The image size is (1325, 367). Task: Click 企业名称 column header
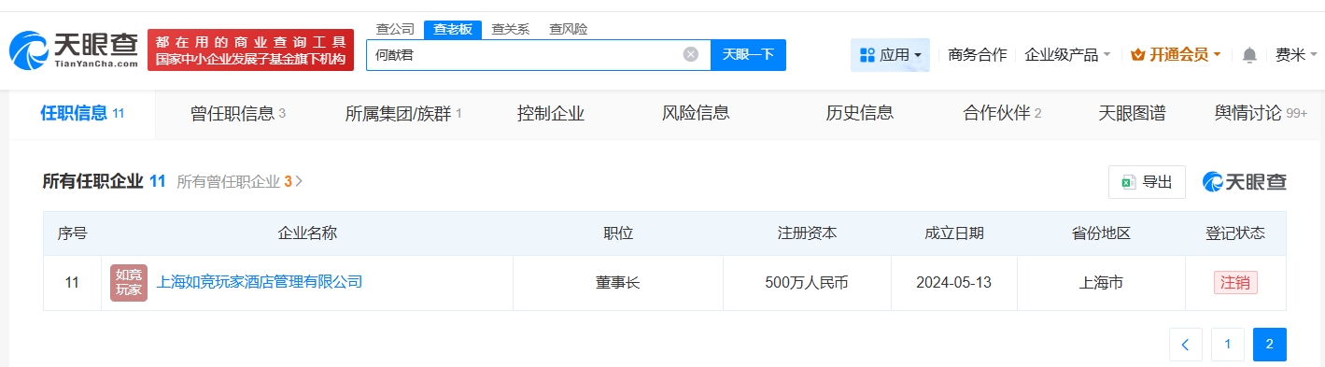click(x=307, y=233)
